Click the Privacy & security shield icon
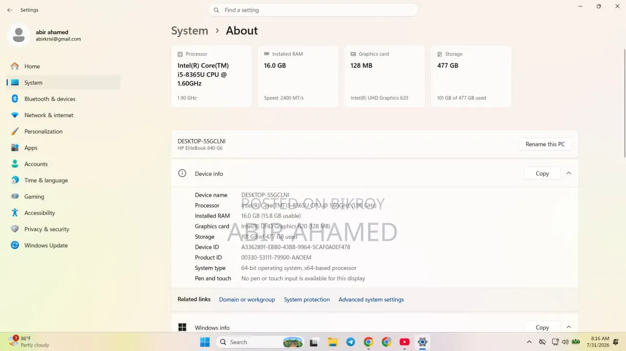 point(15,229)
